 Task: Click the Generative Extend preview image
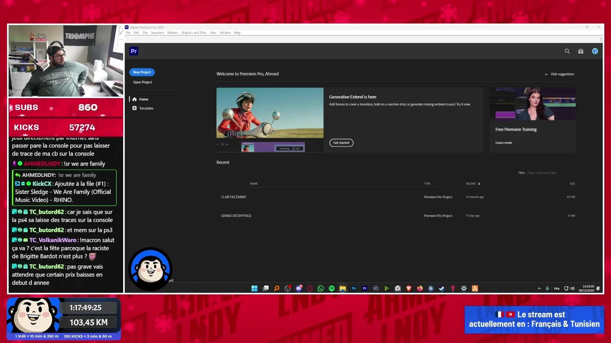click(270, 120)
